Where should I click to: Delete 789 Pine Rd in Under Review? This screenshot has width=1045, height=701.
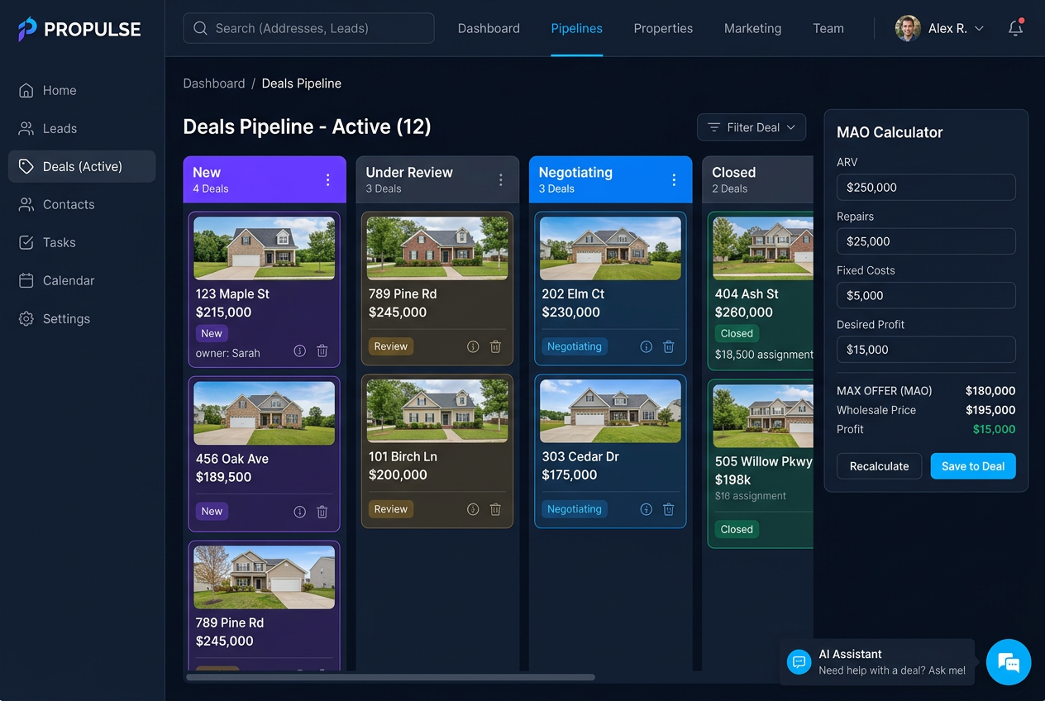[495, 346]
